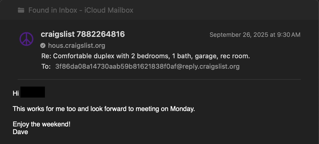This screenshot has width=319, height=144.
Task: Click the horizontal divider below the header
Action: pyautogui.click(x=159, y=79)
